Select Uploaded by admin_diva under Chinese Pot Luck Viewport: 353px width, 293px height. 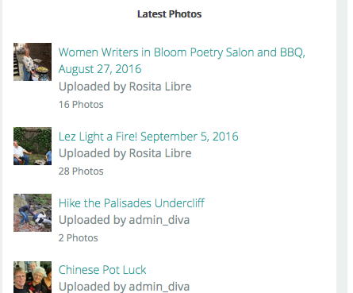pyautogui.click(x=124, y=287)
